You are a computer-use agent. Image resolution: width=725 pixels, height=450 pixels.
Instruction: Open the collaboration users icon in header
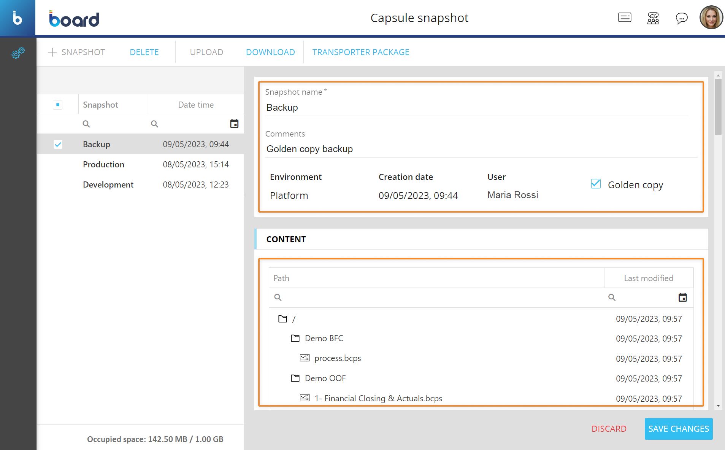pyautogui.click(x=653, y=18)
